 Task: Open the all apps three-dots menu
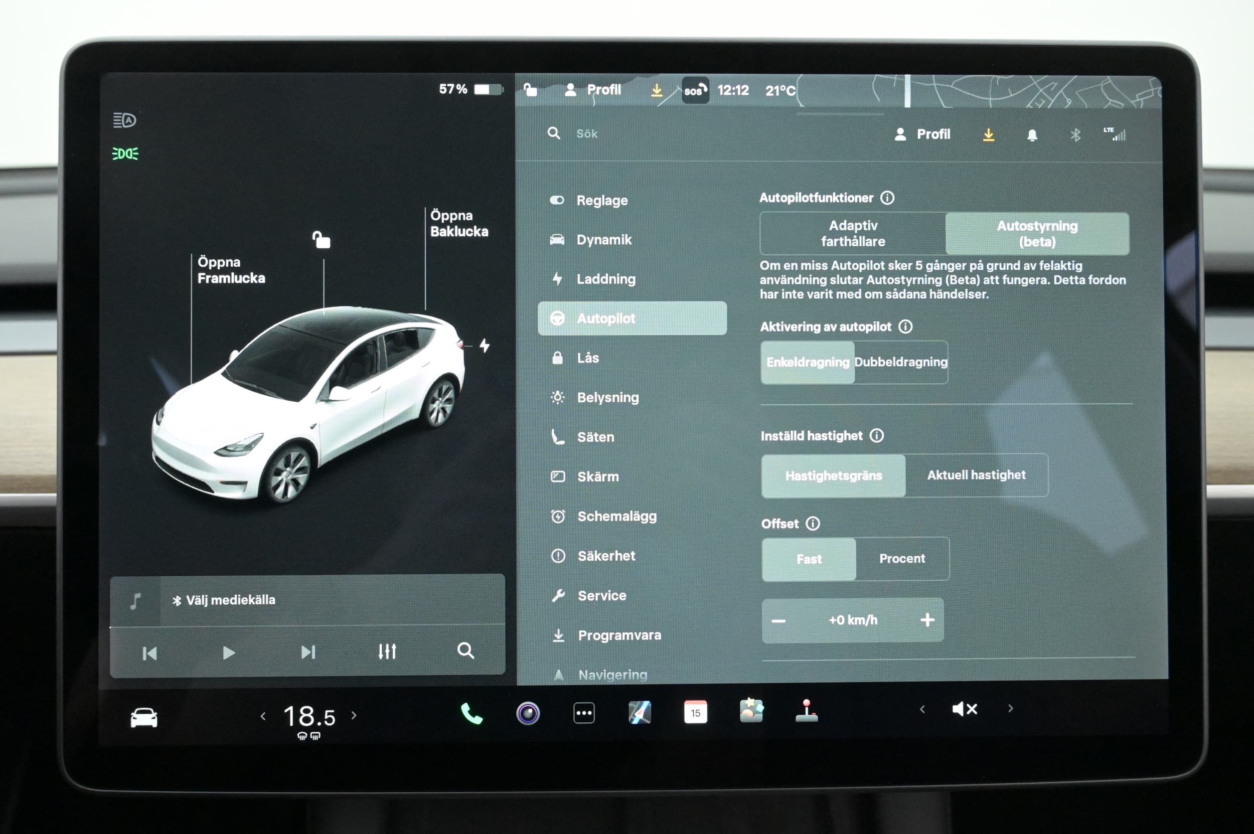pyautogui.click(x=584, y=713)
